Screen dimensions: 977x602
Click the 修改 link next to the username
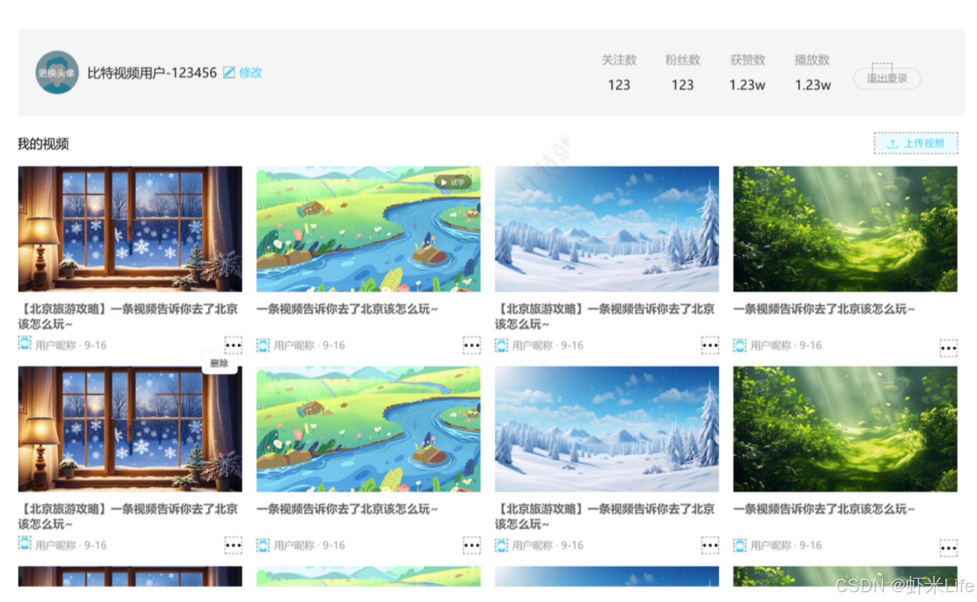pos(251,72)
